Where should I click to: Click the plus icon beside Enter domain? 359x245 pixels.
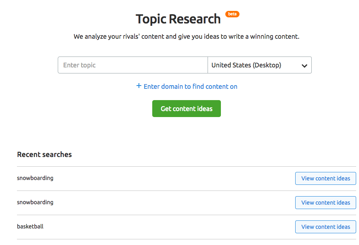click(x=139, y=86)
